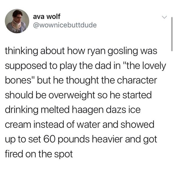Click the word "drinking" in the tweet
The width and height of the screenshot is (174, 175).
[x=22, y=110]
